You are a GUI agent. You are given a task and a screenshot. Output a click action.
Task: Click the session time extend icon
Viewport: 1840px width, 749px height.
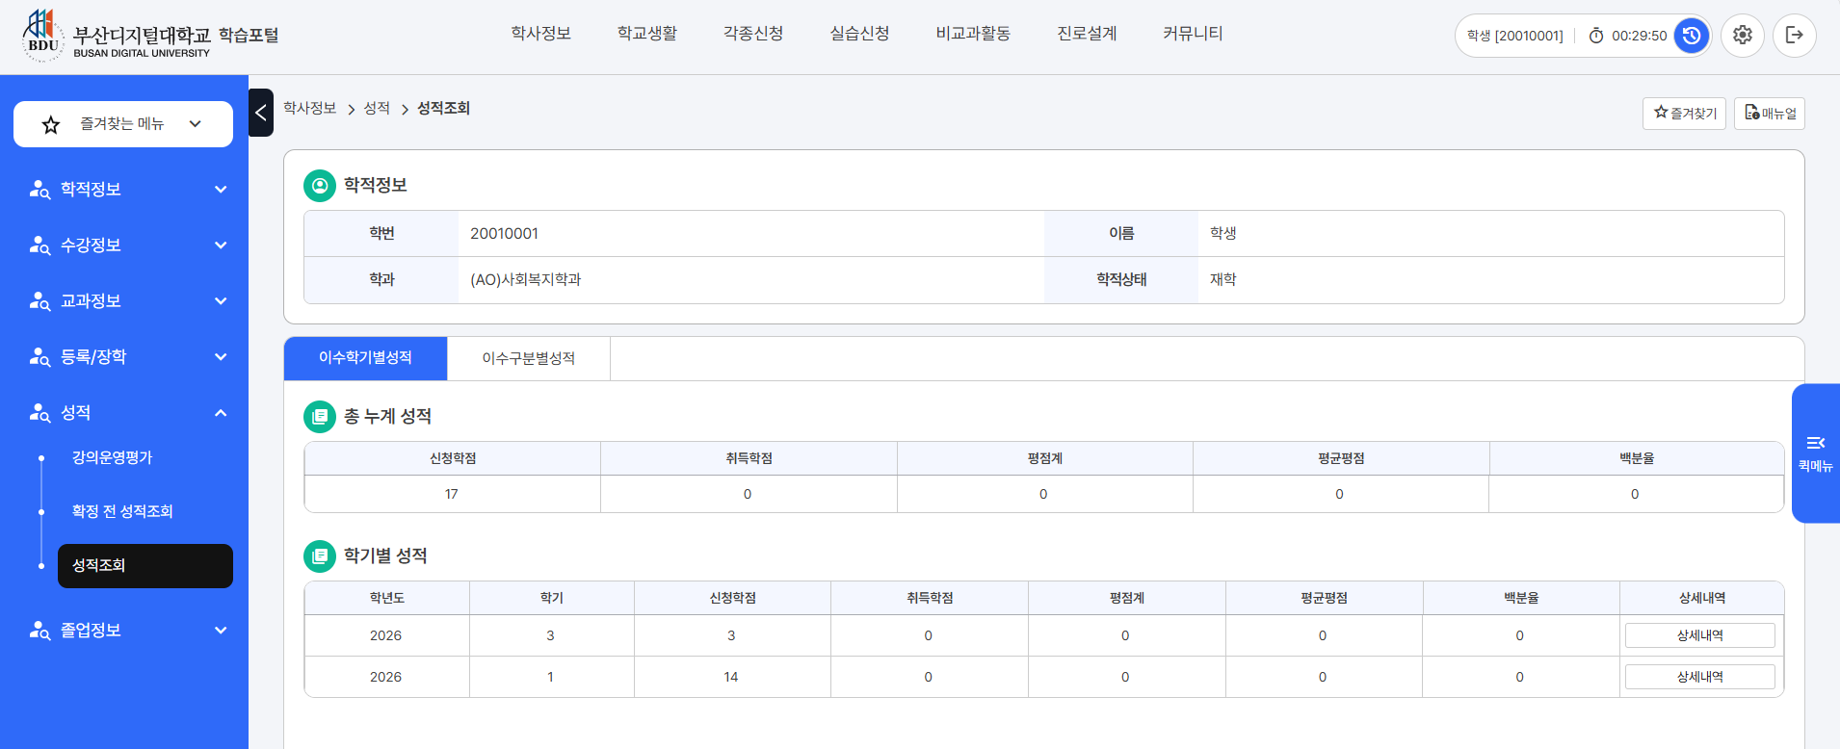pyautogui.click(x=1692, y=36)
